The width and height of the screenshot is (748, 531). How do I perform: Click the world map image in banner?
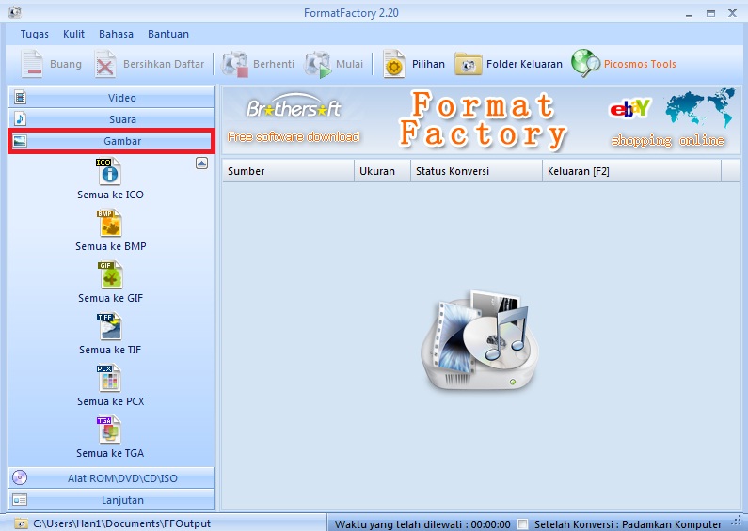pos(700,107)
